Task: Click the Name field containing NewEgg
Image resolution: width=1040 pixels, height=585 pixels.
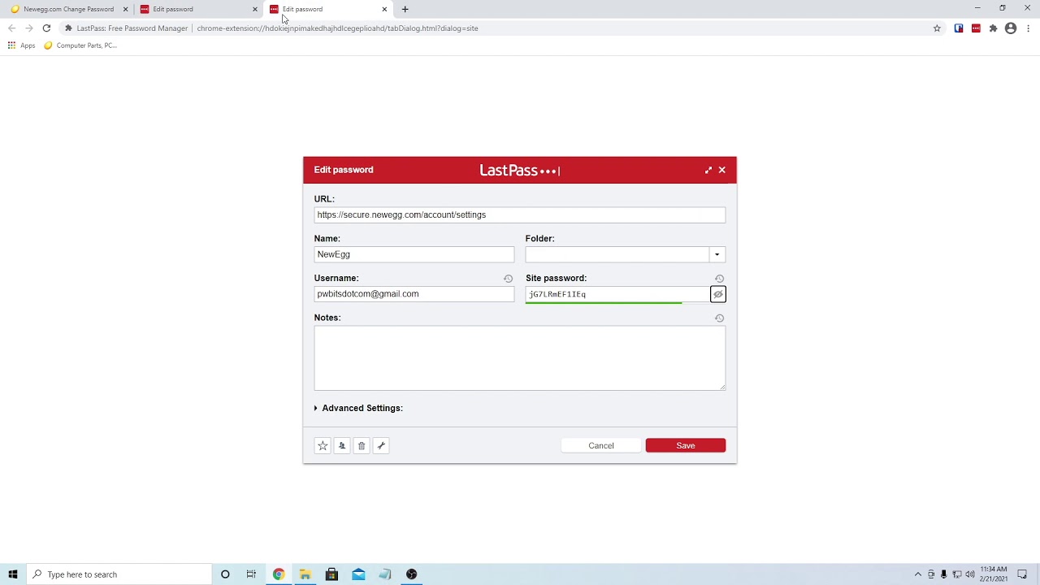Action: tap(414, 254)
